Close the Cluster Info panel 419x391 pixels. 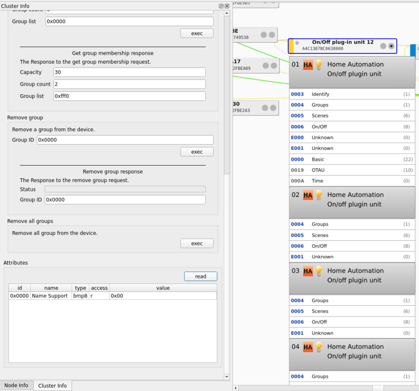(227, 6)
